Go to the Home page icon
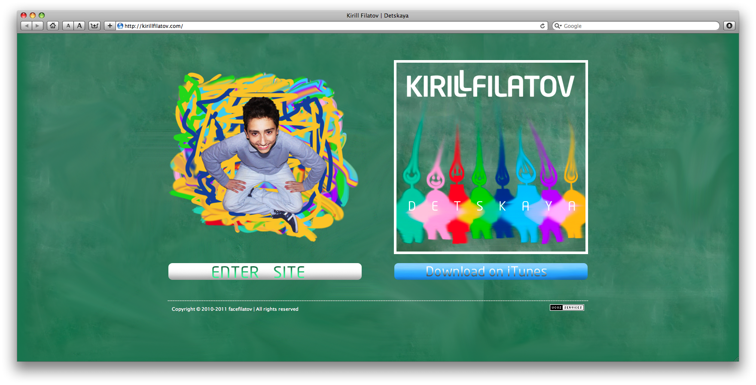 pyautogui.click(x=53, y=26)
